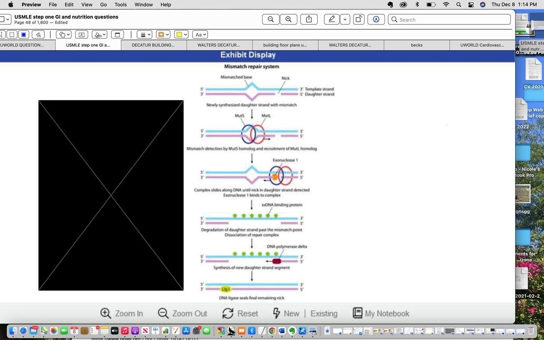Open the Edit menu
The image size is (544, 340).
pos(69,4)
